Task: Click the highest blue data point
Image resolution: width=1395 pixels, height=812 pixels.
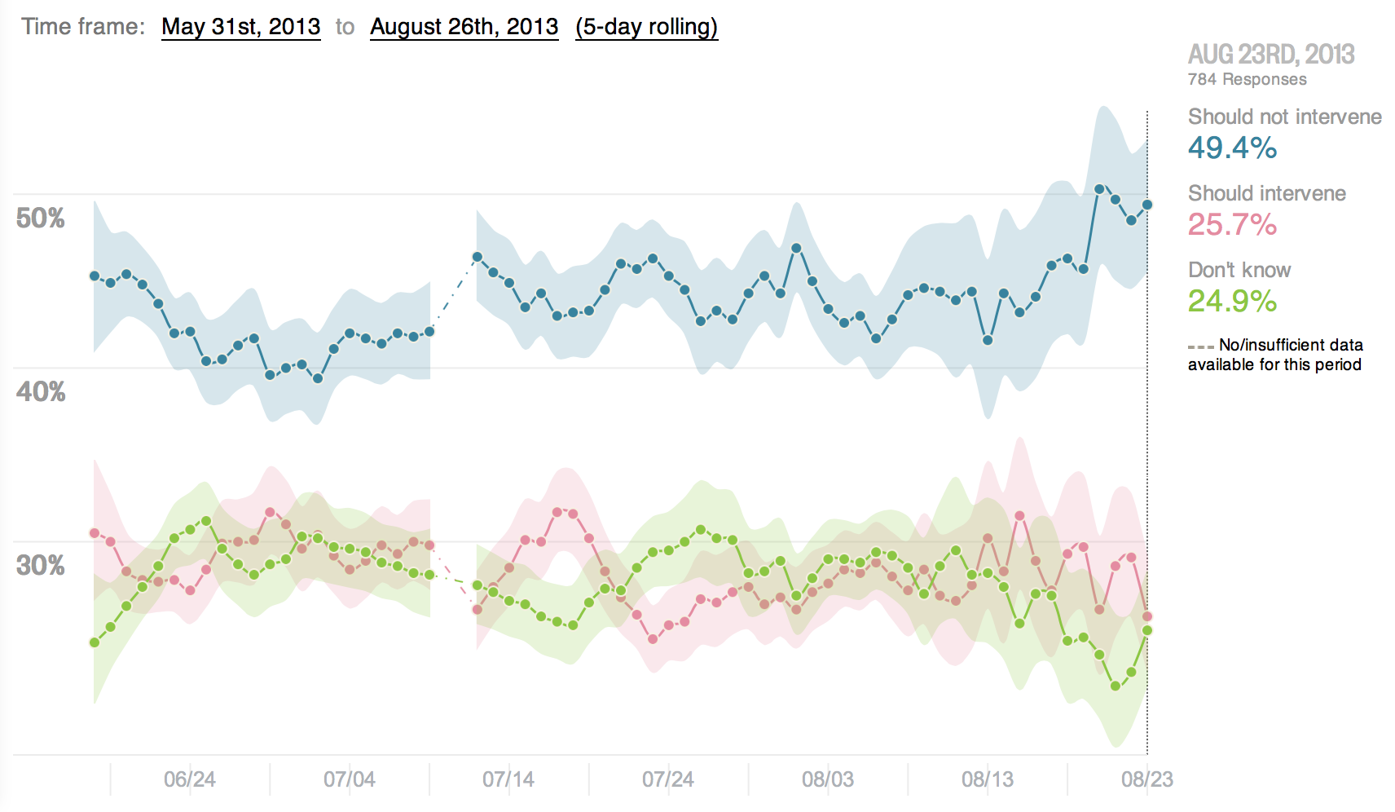Action: pos(1099,189)
